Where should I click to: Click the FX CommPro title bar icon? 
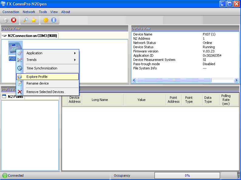(x=3, y=4)
